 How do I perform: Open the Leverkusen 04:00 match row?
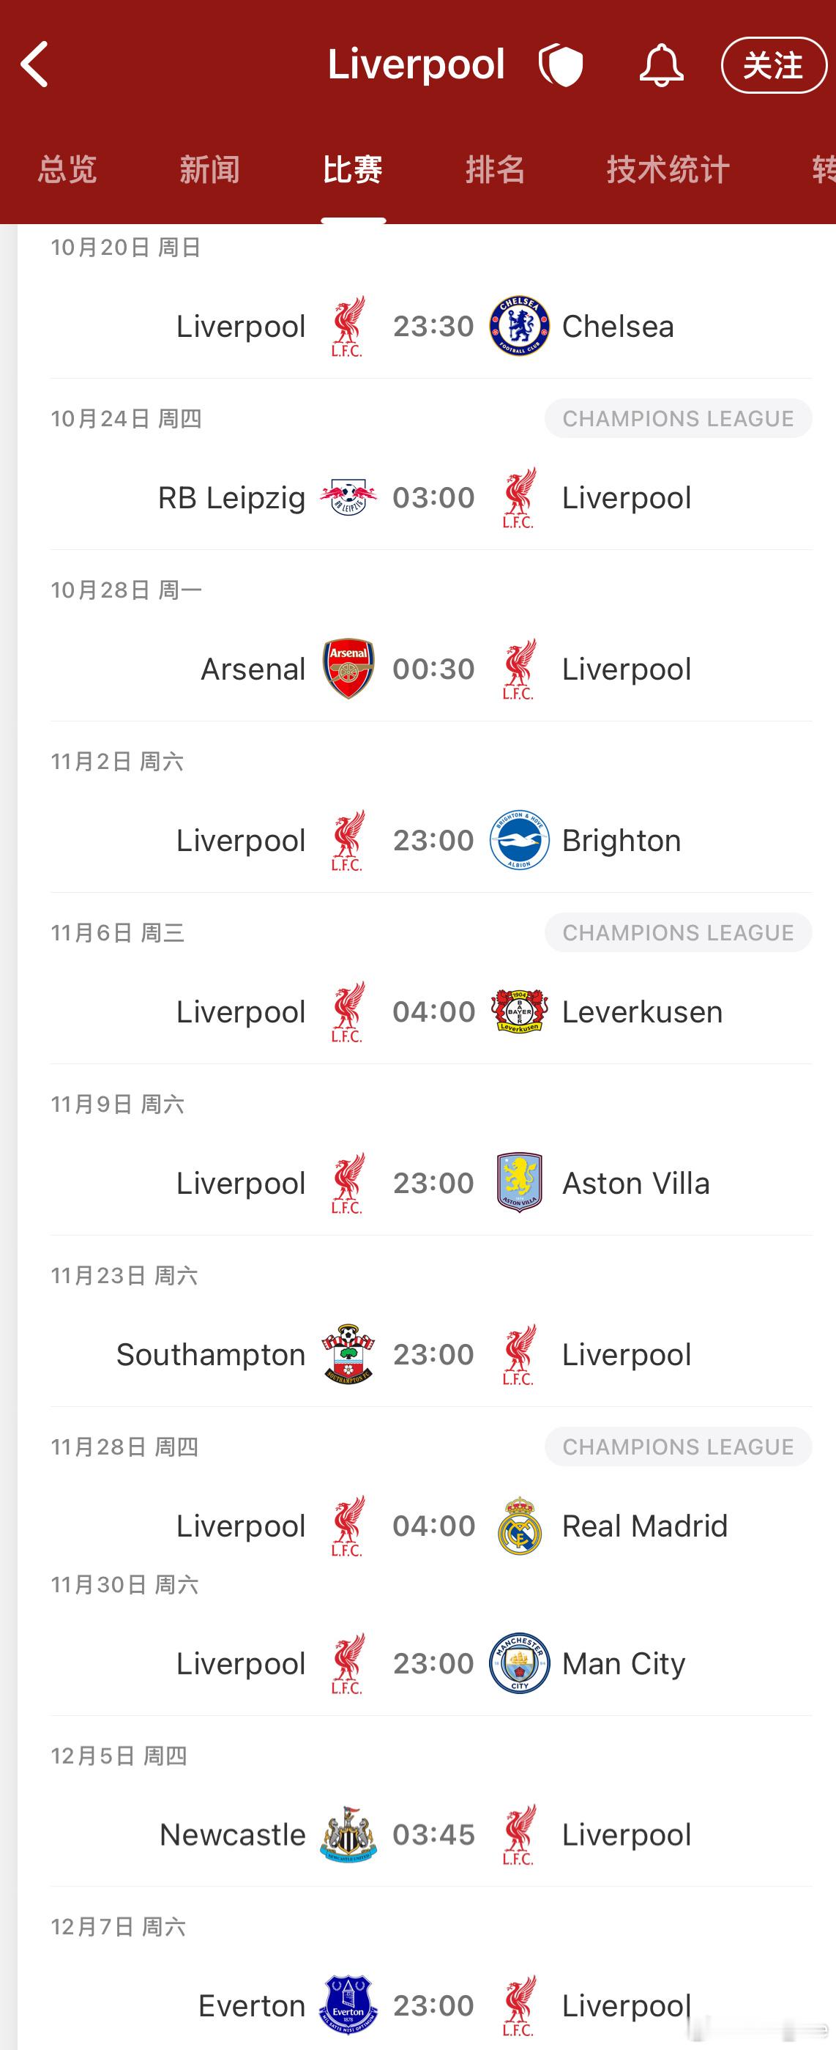[x=431, y=1011]
